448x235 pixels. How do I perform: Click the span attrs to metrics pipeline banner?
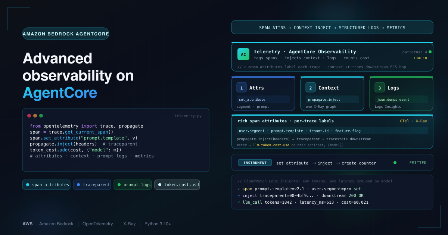(x=332, y=28)
